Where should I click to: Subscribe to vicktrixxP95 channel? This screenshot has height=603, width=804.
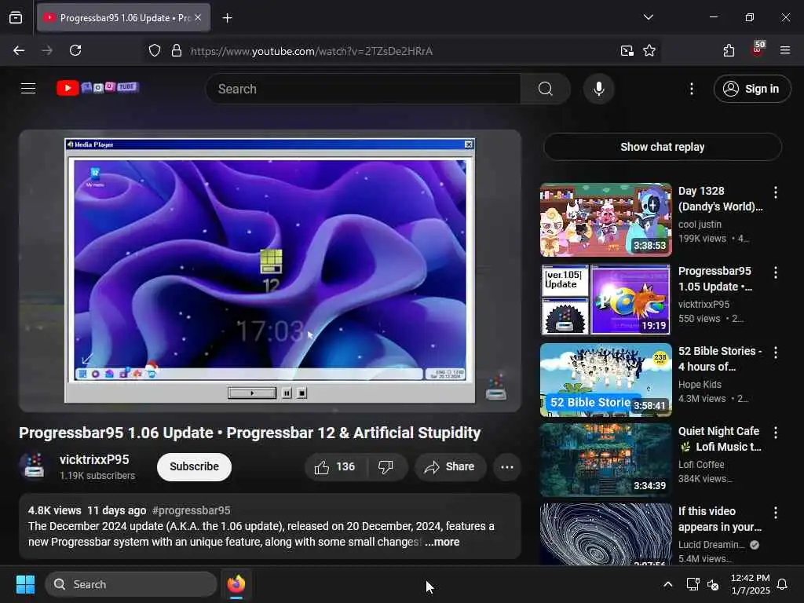[195, 466]
